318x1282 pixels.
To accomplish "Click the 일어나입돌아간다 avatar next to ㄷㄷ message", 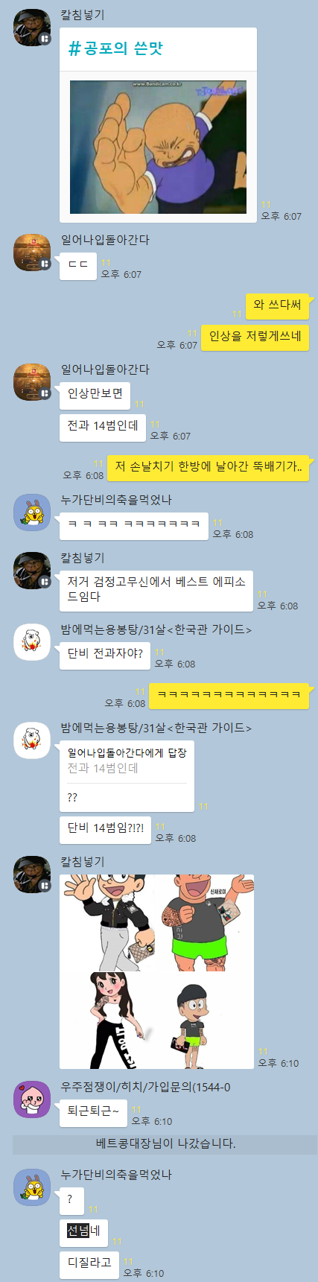I will tap(32, 253).
